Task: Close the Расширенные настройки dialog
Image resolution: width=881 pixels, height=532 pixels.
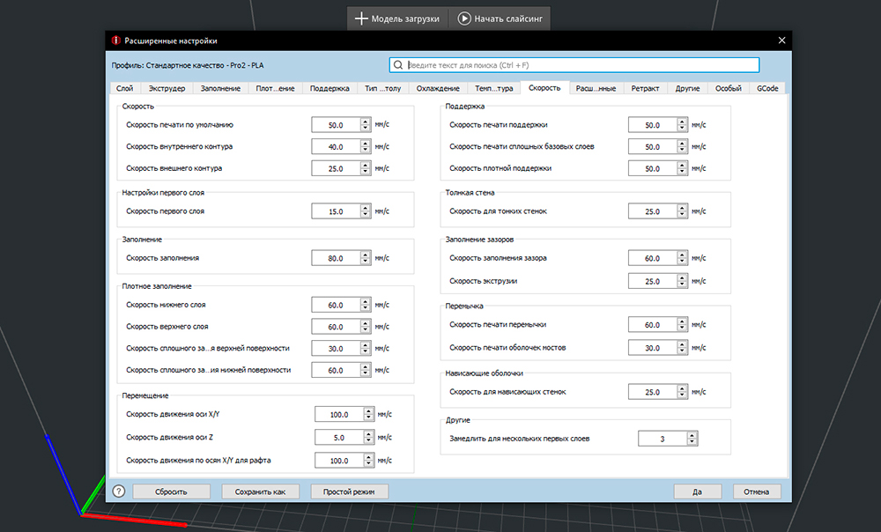Action: [x=781, y=40]
